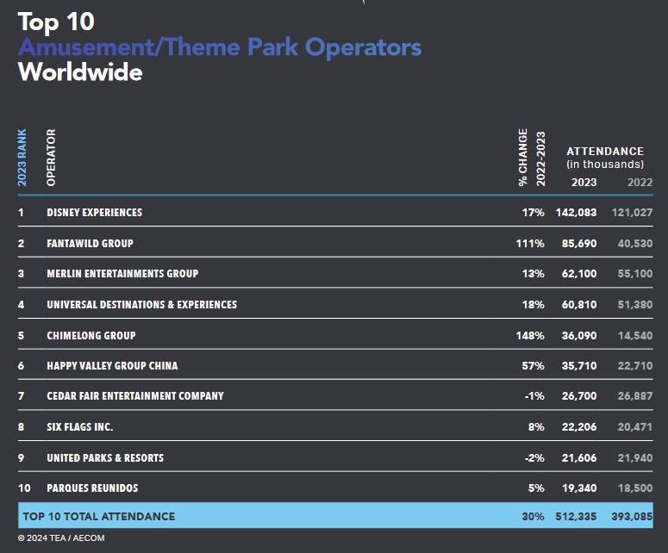This screenshot has height=553, width=668.
Task: Click the 22,206 attendance figure
Action: click(x=579, y=427)
